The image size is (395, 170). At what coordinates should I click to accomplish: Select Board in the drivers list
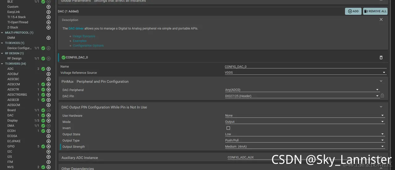point(11,110)
